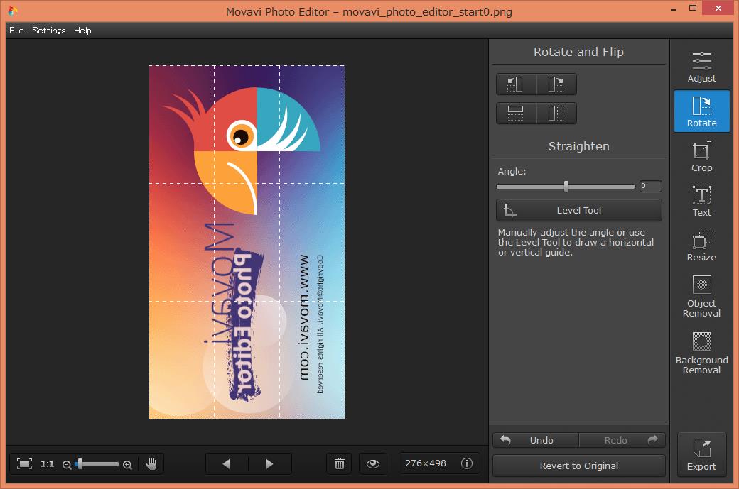Screen dimensions: 739x489
Task: Open the Object Removal tool
Action: click(x=702, y=297)
